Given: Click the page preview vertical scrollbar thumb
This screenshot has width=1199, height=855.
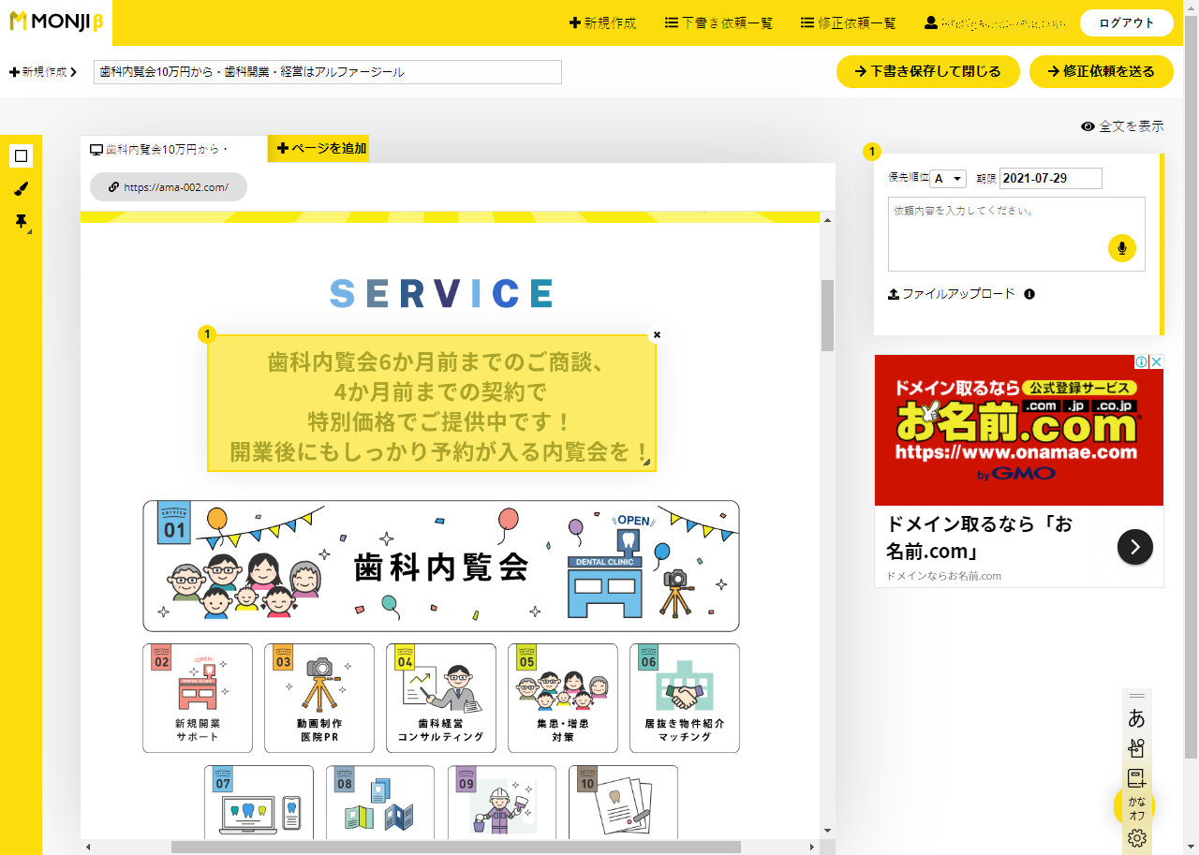Looking at the screenshot, I should point(827,315).
